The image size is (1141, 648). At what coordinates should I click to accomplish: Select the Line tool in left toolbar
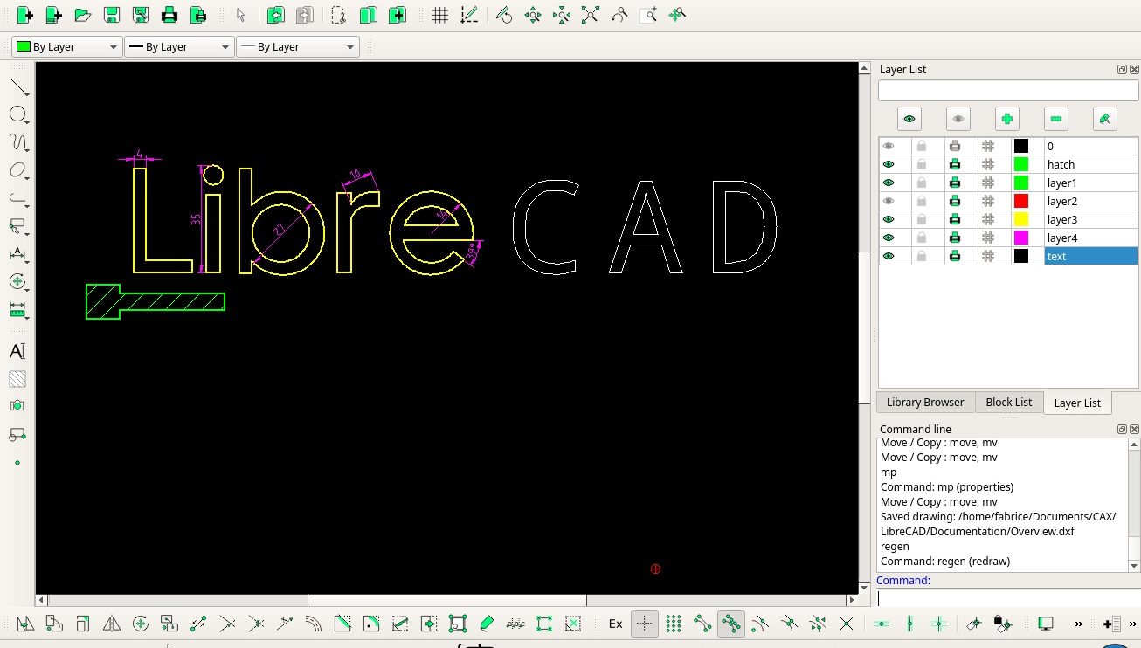(18, 87)
